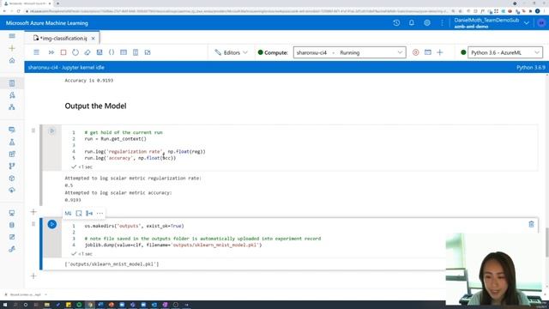
Task: Open variable explorer braces icon
Action: click(112, 52)
